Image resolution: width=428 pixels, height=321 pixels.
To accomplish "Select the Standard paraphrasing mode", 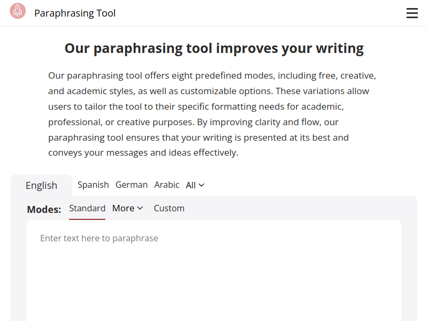I will [x=87, y=208].
